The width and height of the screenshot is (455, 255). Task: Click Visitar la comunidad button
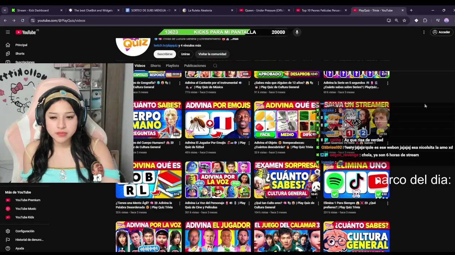click(212, 54)
